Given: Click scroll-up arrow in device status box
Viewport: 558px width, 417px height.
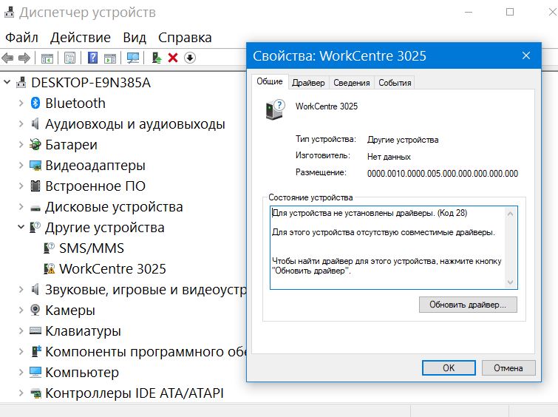Looking at the screenshot, I should coord(510,214).
